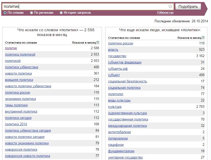This screenshot has height=160, width=211.
Task: Open 'новости политики узбекистана' link
Action: [28, 86]
